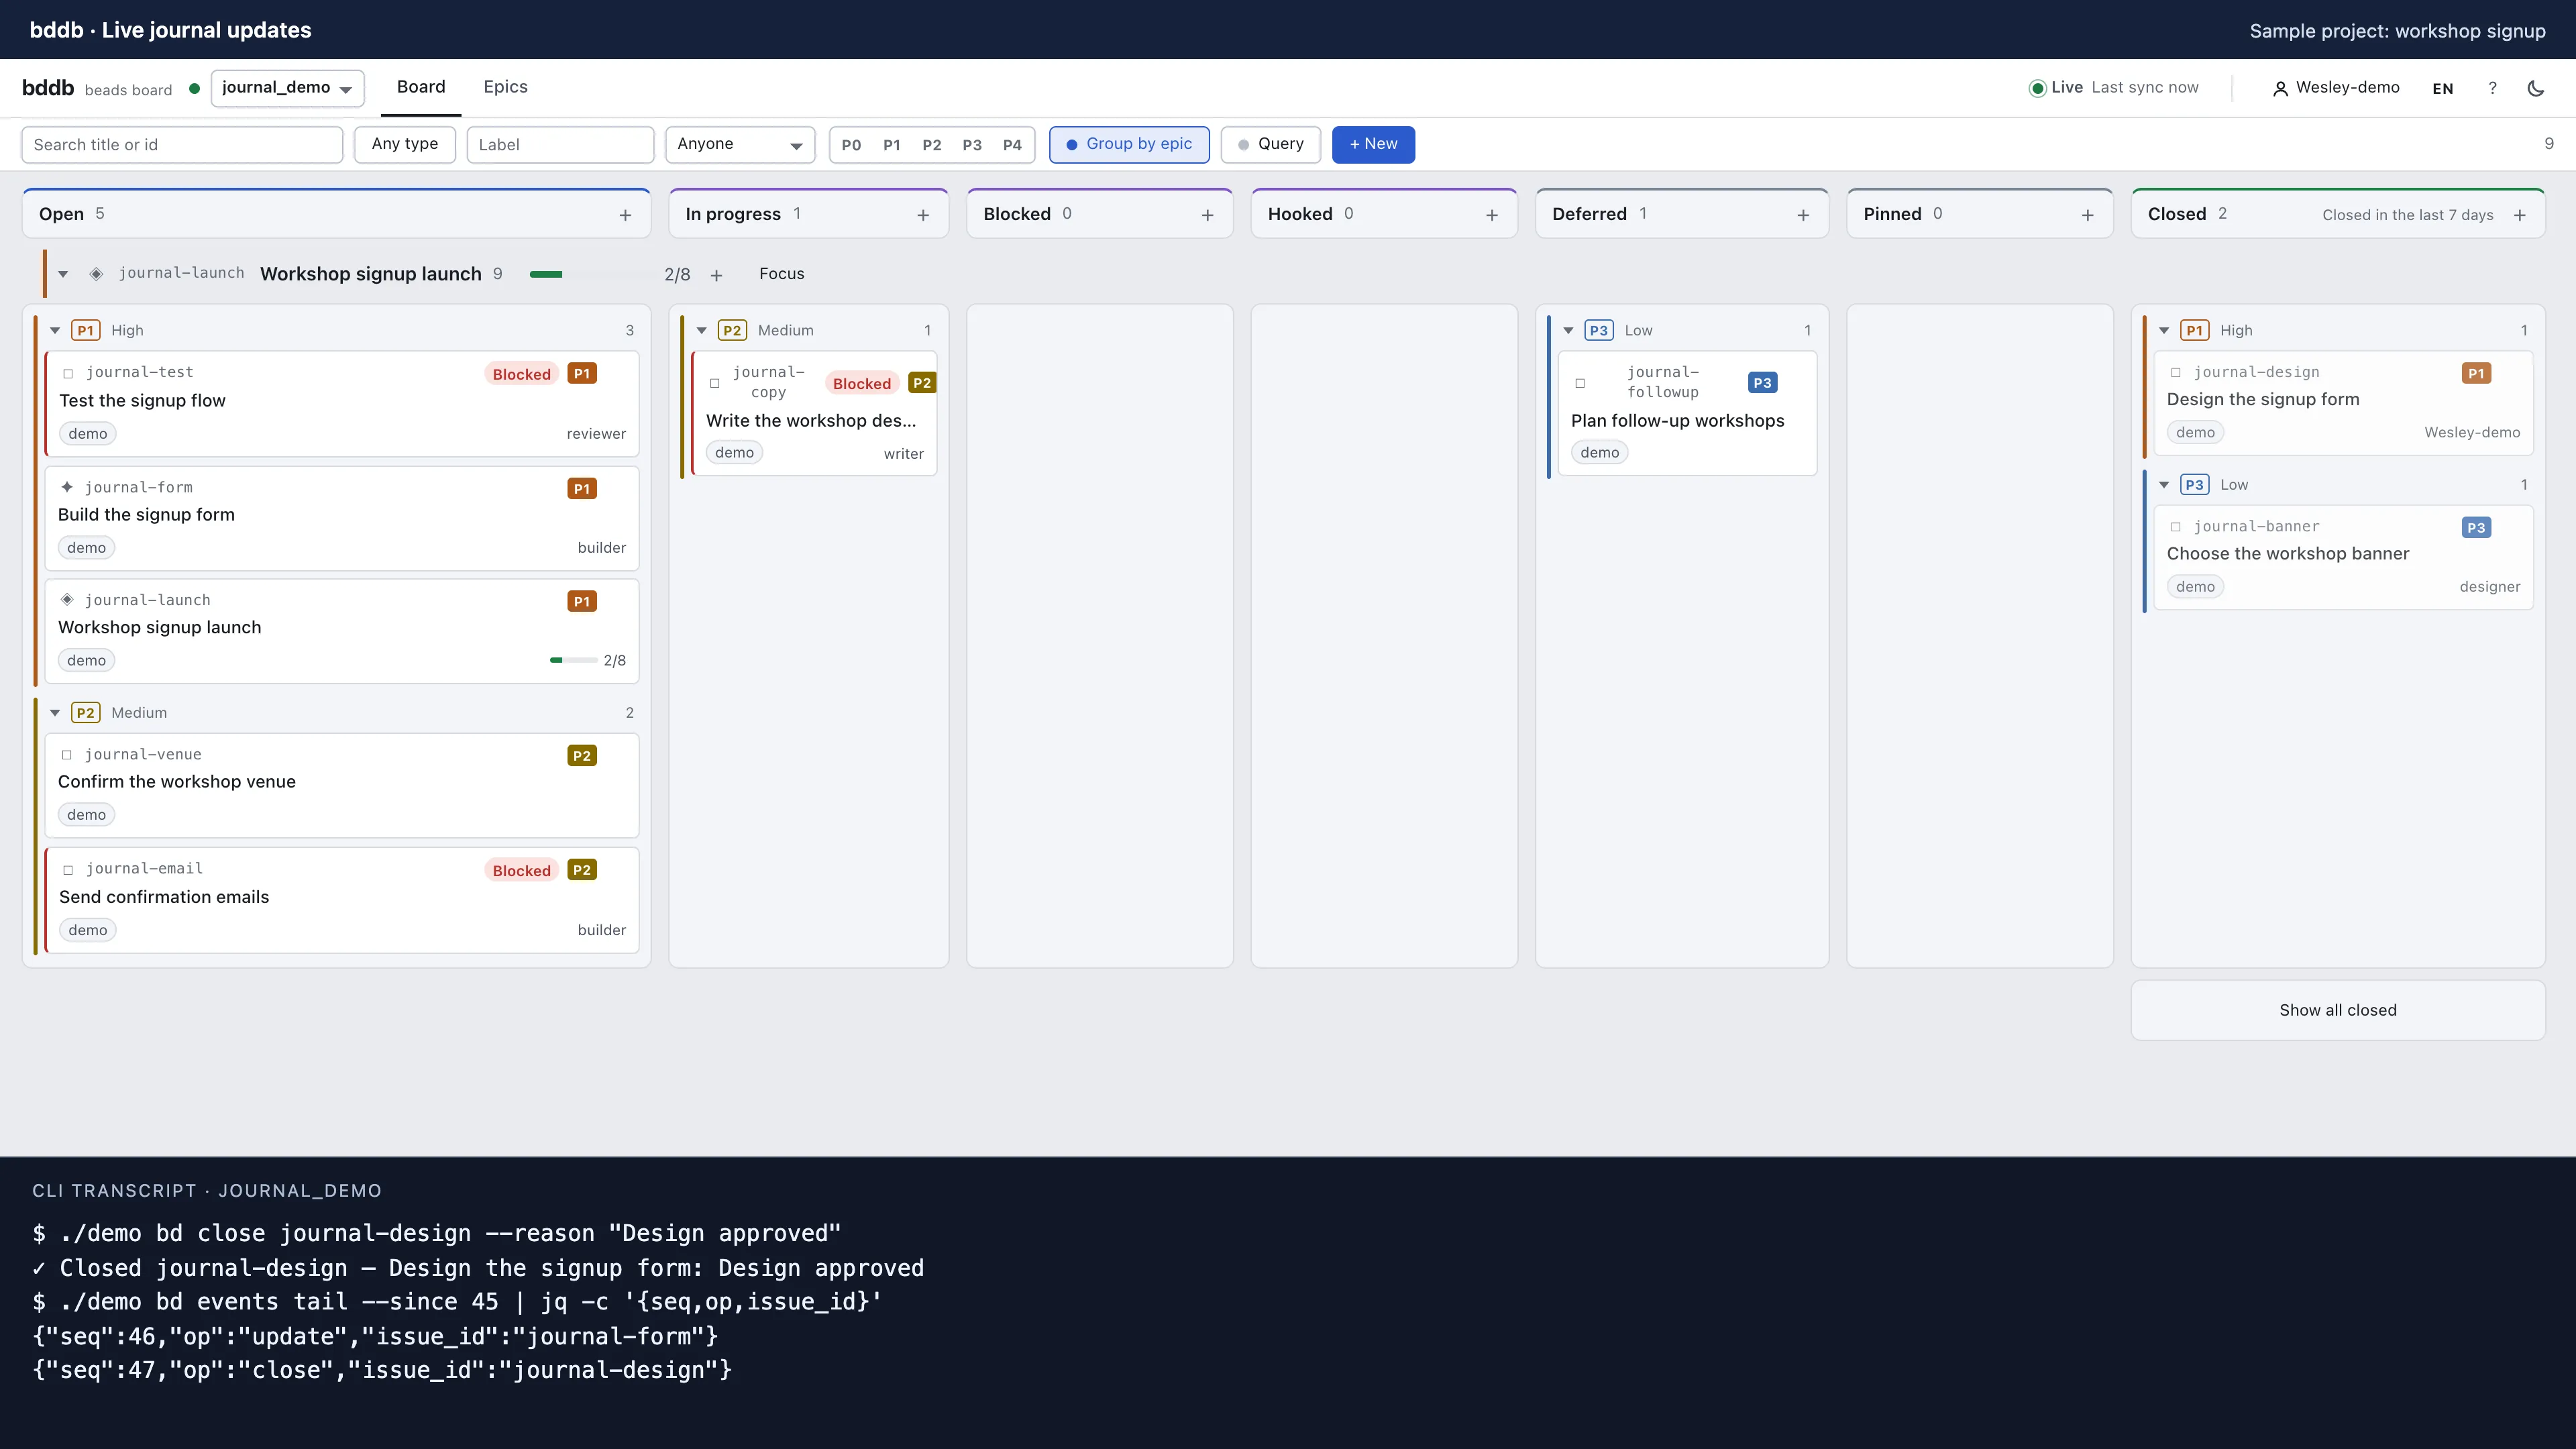2576x1449 pixels.
Task: Toggle Group by epic
Action: [x=1129, y=144]
